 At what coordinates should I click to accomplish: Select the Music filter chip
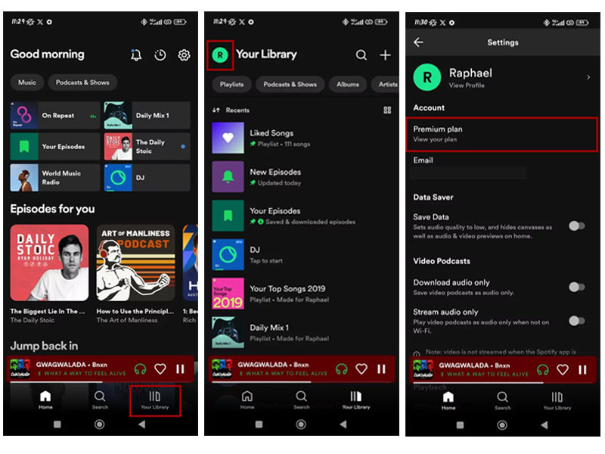tap(27, 82)
